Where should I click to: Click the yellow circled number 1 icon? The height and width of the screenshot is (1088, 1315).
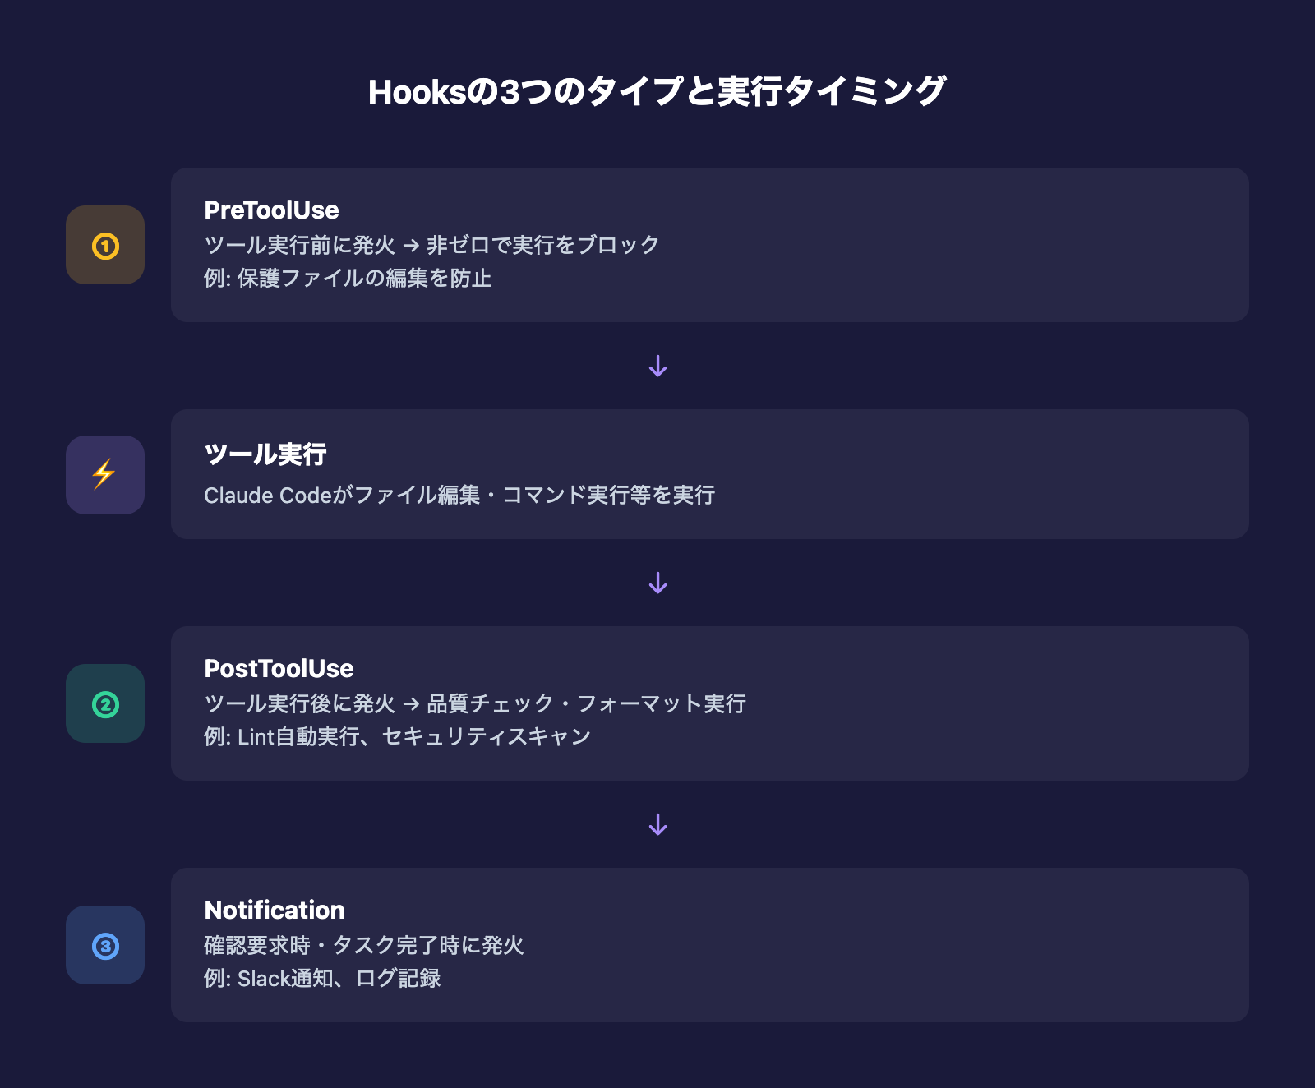coord(105,246)
